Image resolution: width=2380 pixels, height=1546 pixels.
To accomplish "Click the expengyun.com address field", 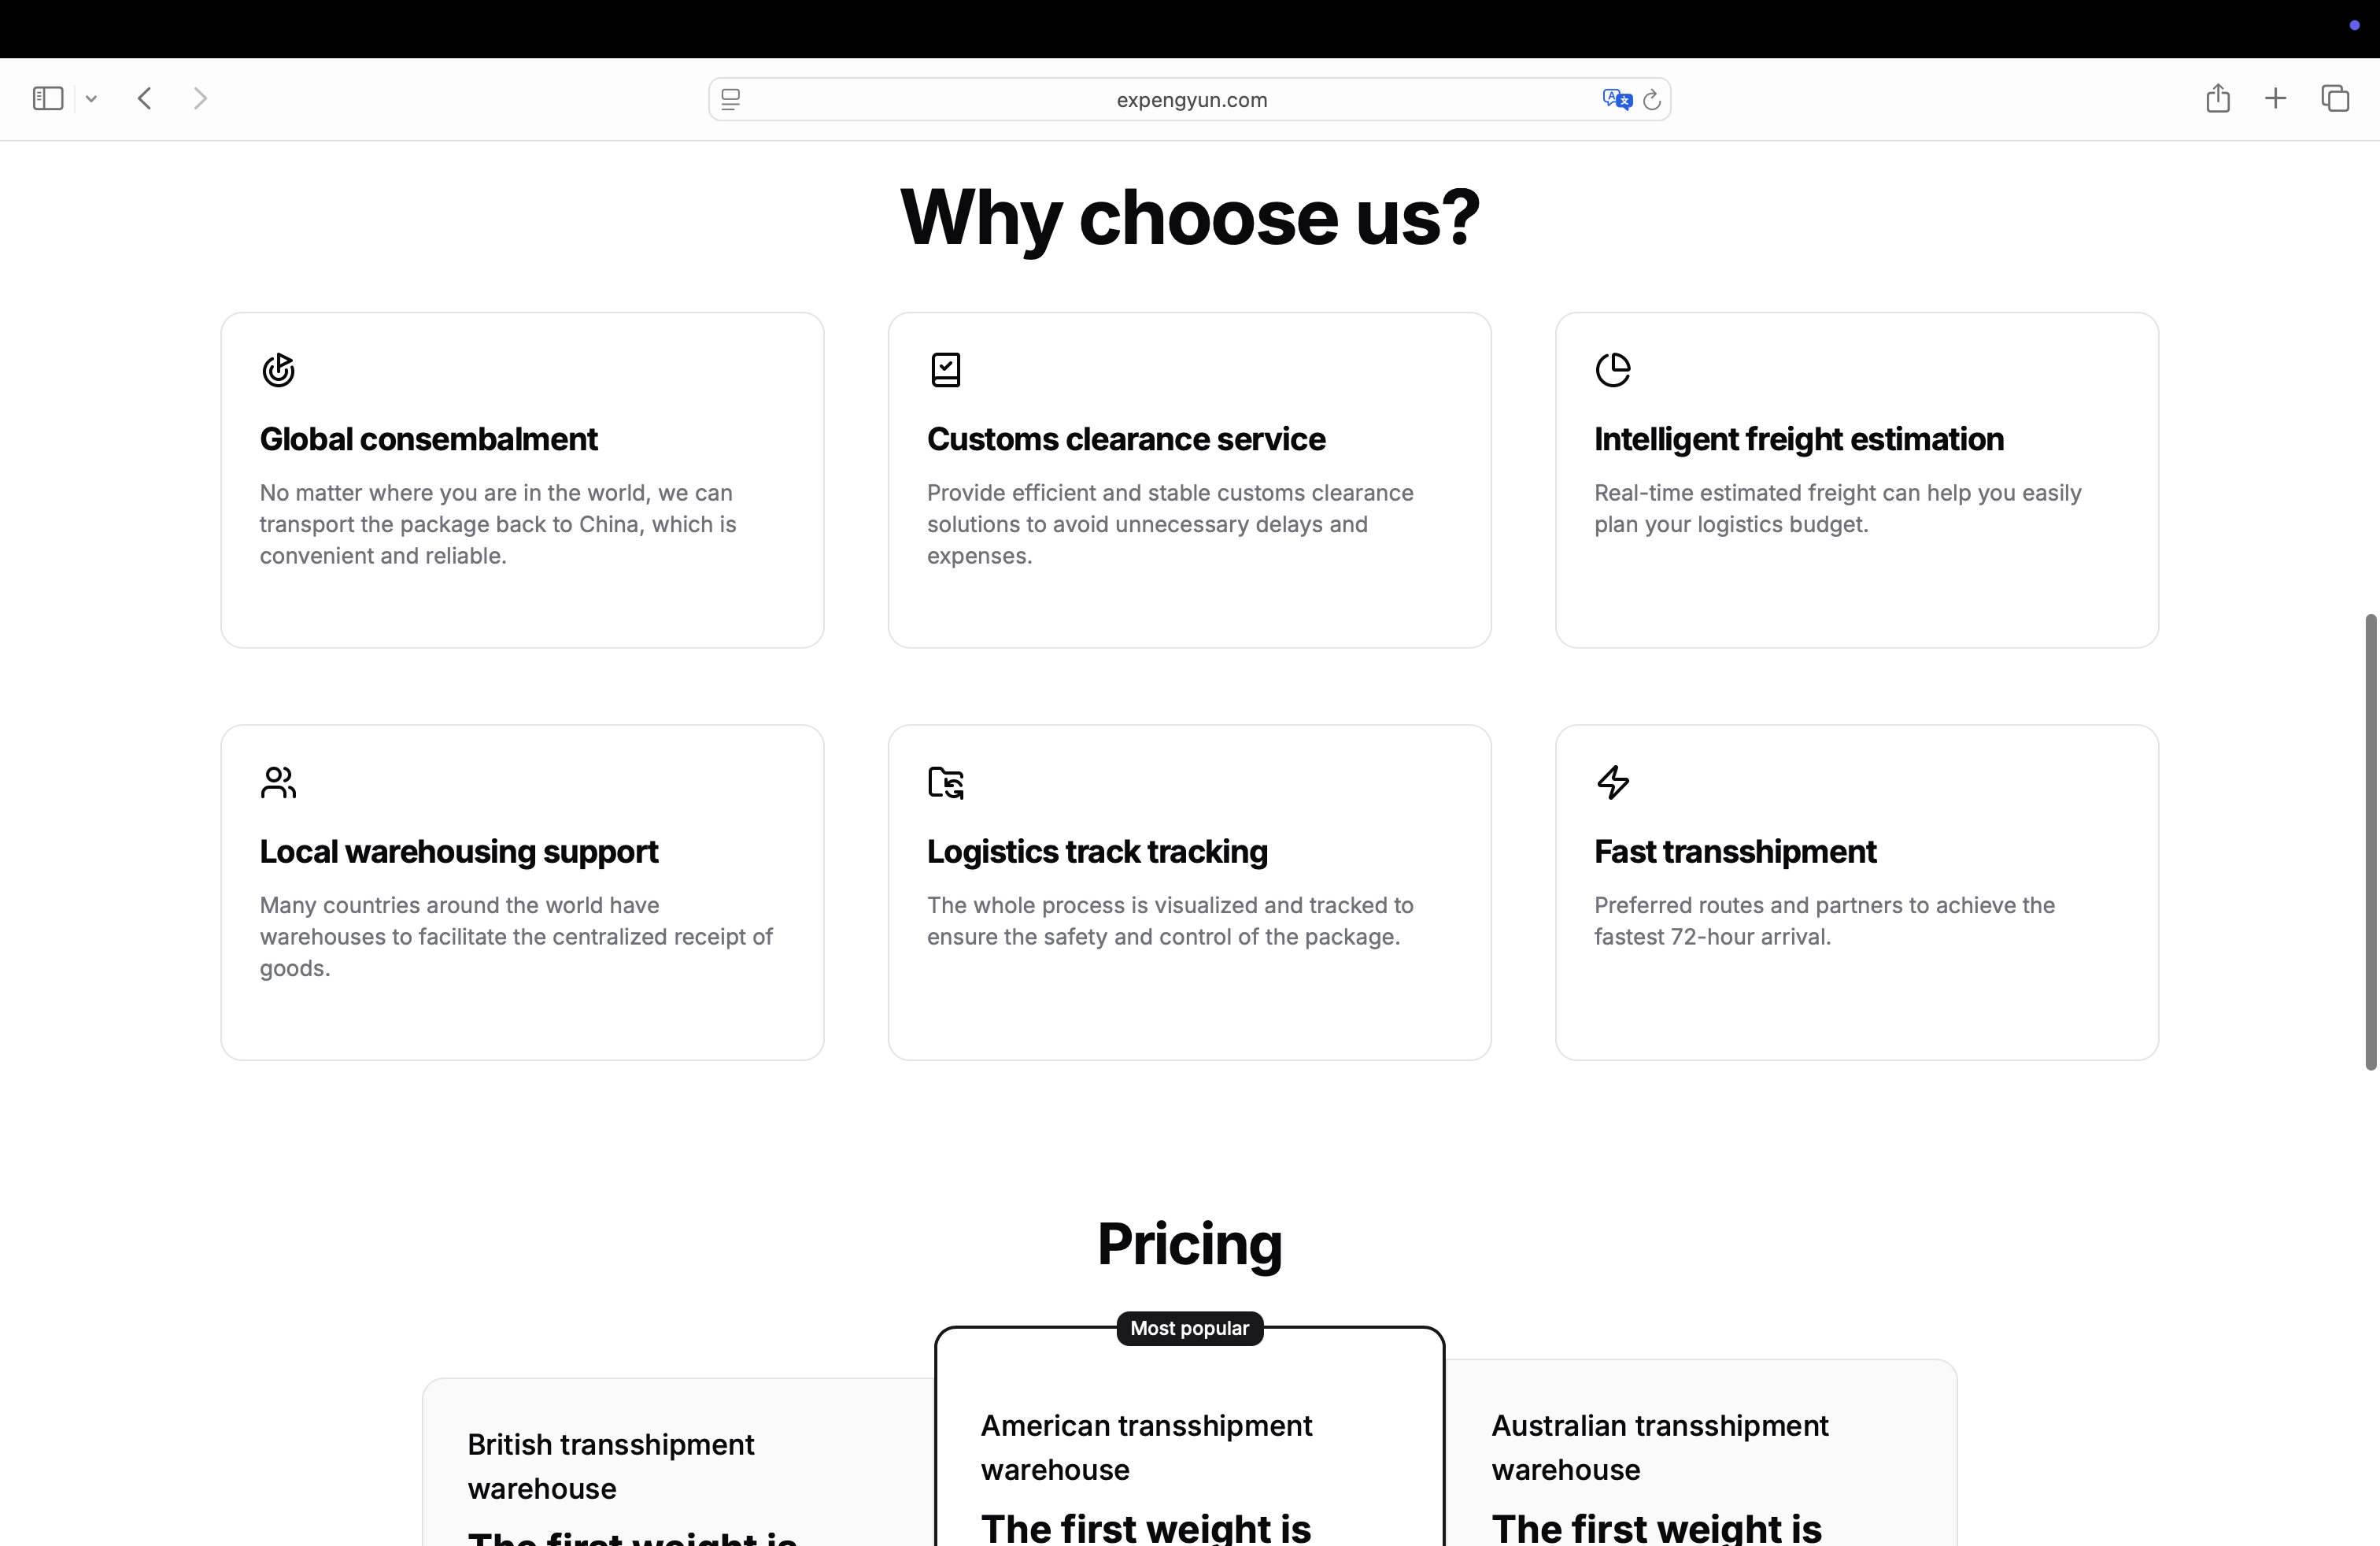I will (x=1190, y=100).
